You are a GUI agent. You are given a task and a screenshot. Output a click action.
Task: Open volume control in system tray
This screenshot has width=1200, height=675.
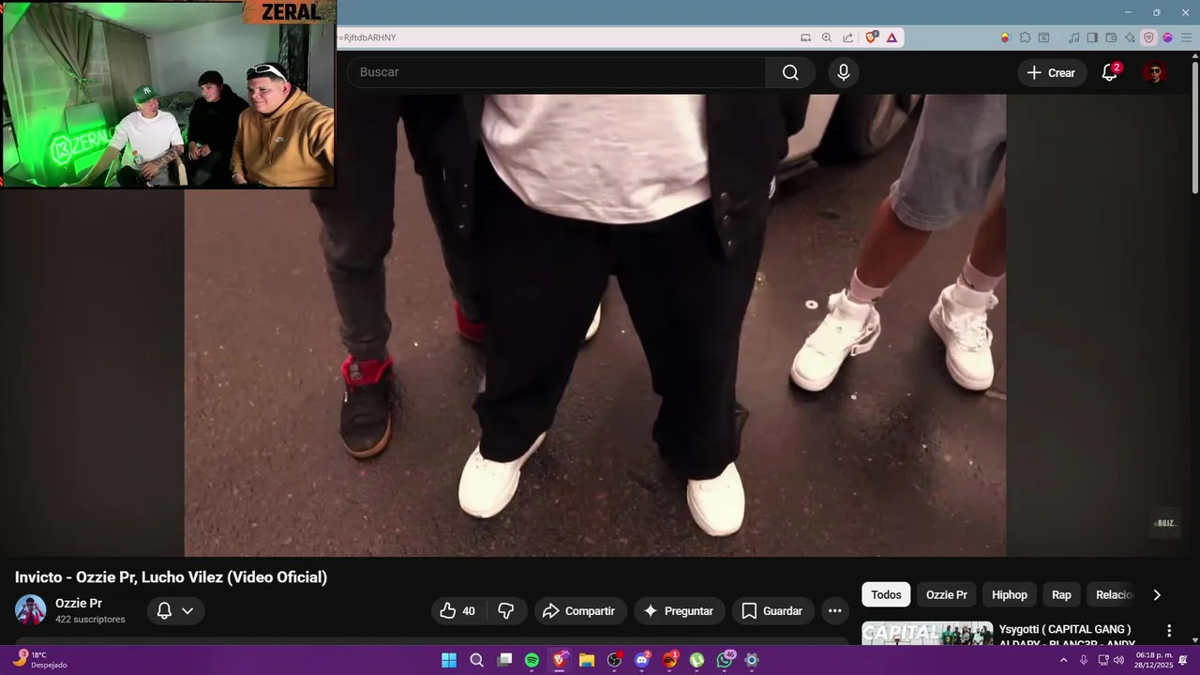[1118, 660]
